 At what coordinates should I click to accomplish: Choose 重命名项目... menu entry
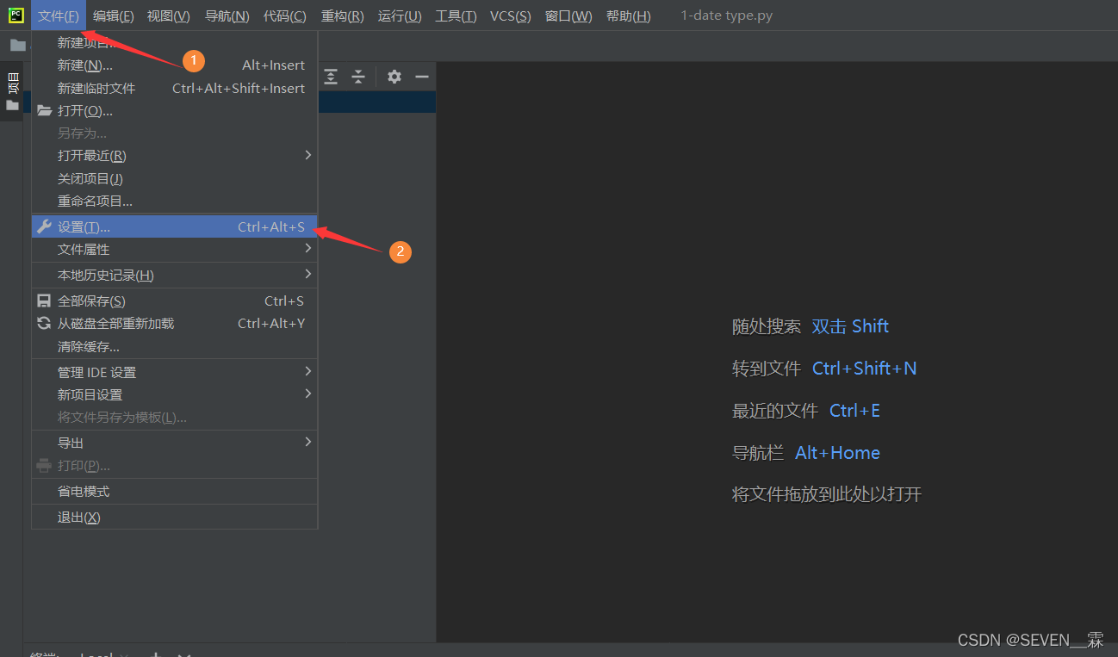[175, 201]
